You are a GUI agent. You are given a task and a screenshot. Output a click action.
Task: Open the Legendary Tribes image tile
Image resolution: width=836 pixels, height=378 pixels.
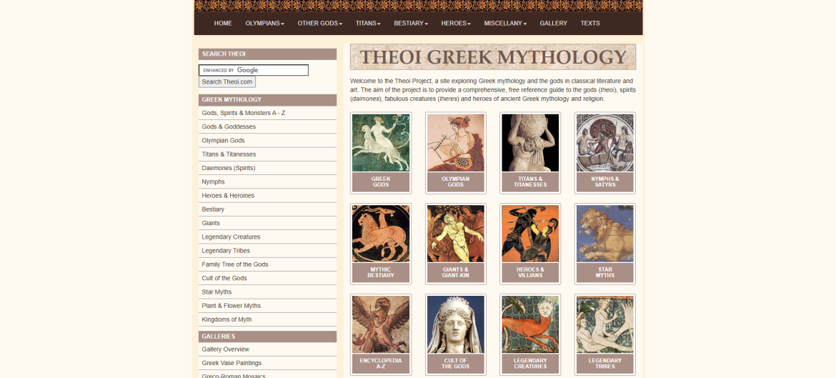tap(604, 335)
